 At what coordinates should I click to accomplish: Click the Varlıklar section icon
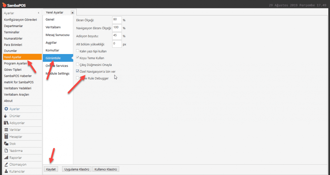(x=6, y=130)
